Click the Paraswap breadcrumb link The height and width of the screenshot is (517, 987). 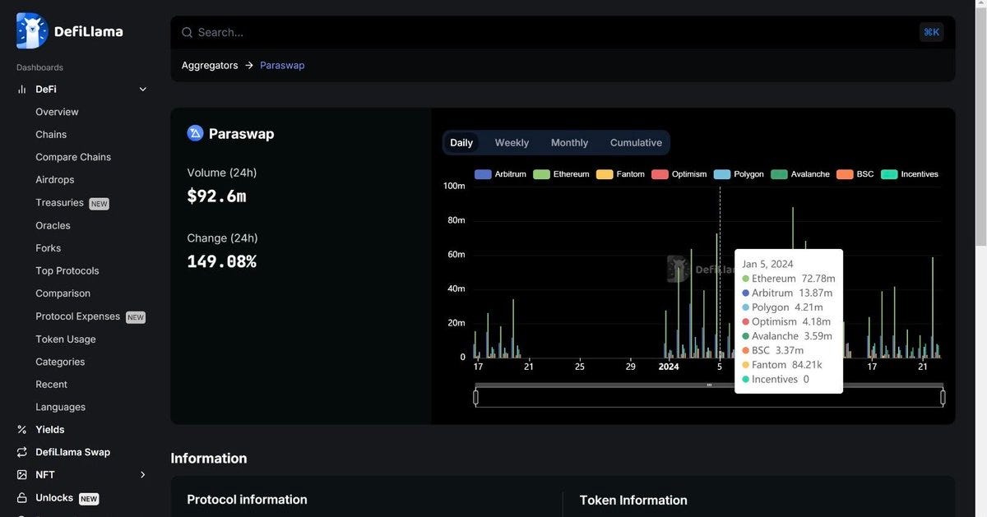tap(282, 65)
